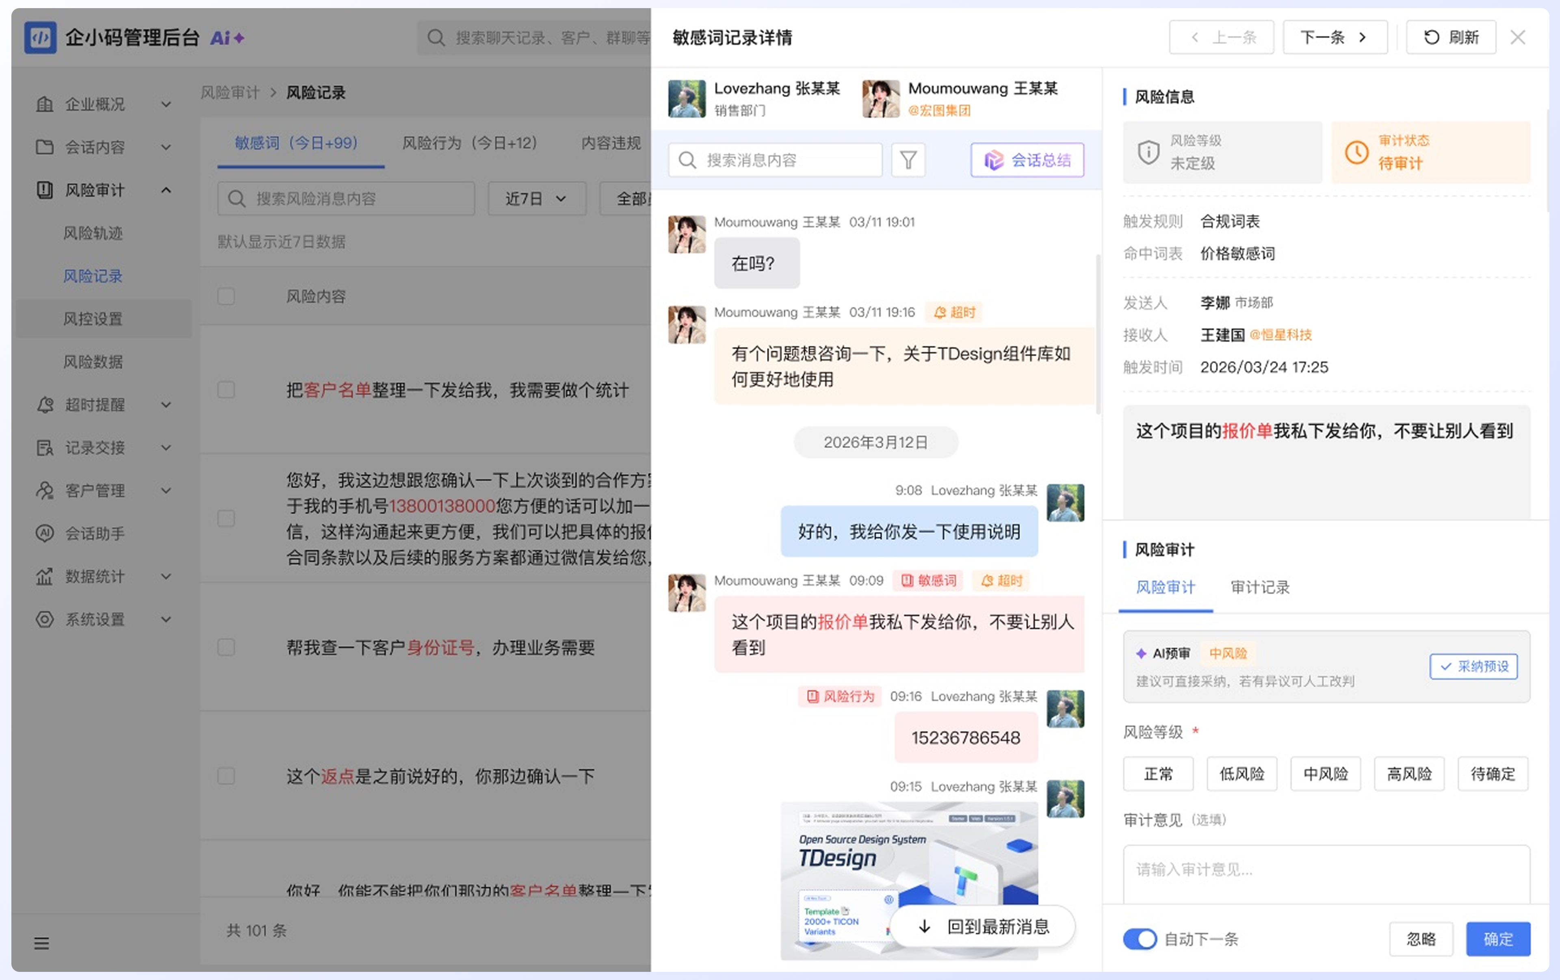Go to 下一条 record

tap(1335, 37)
